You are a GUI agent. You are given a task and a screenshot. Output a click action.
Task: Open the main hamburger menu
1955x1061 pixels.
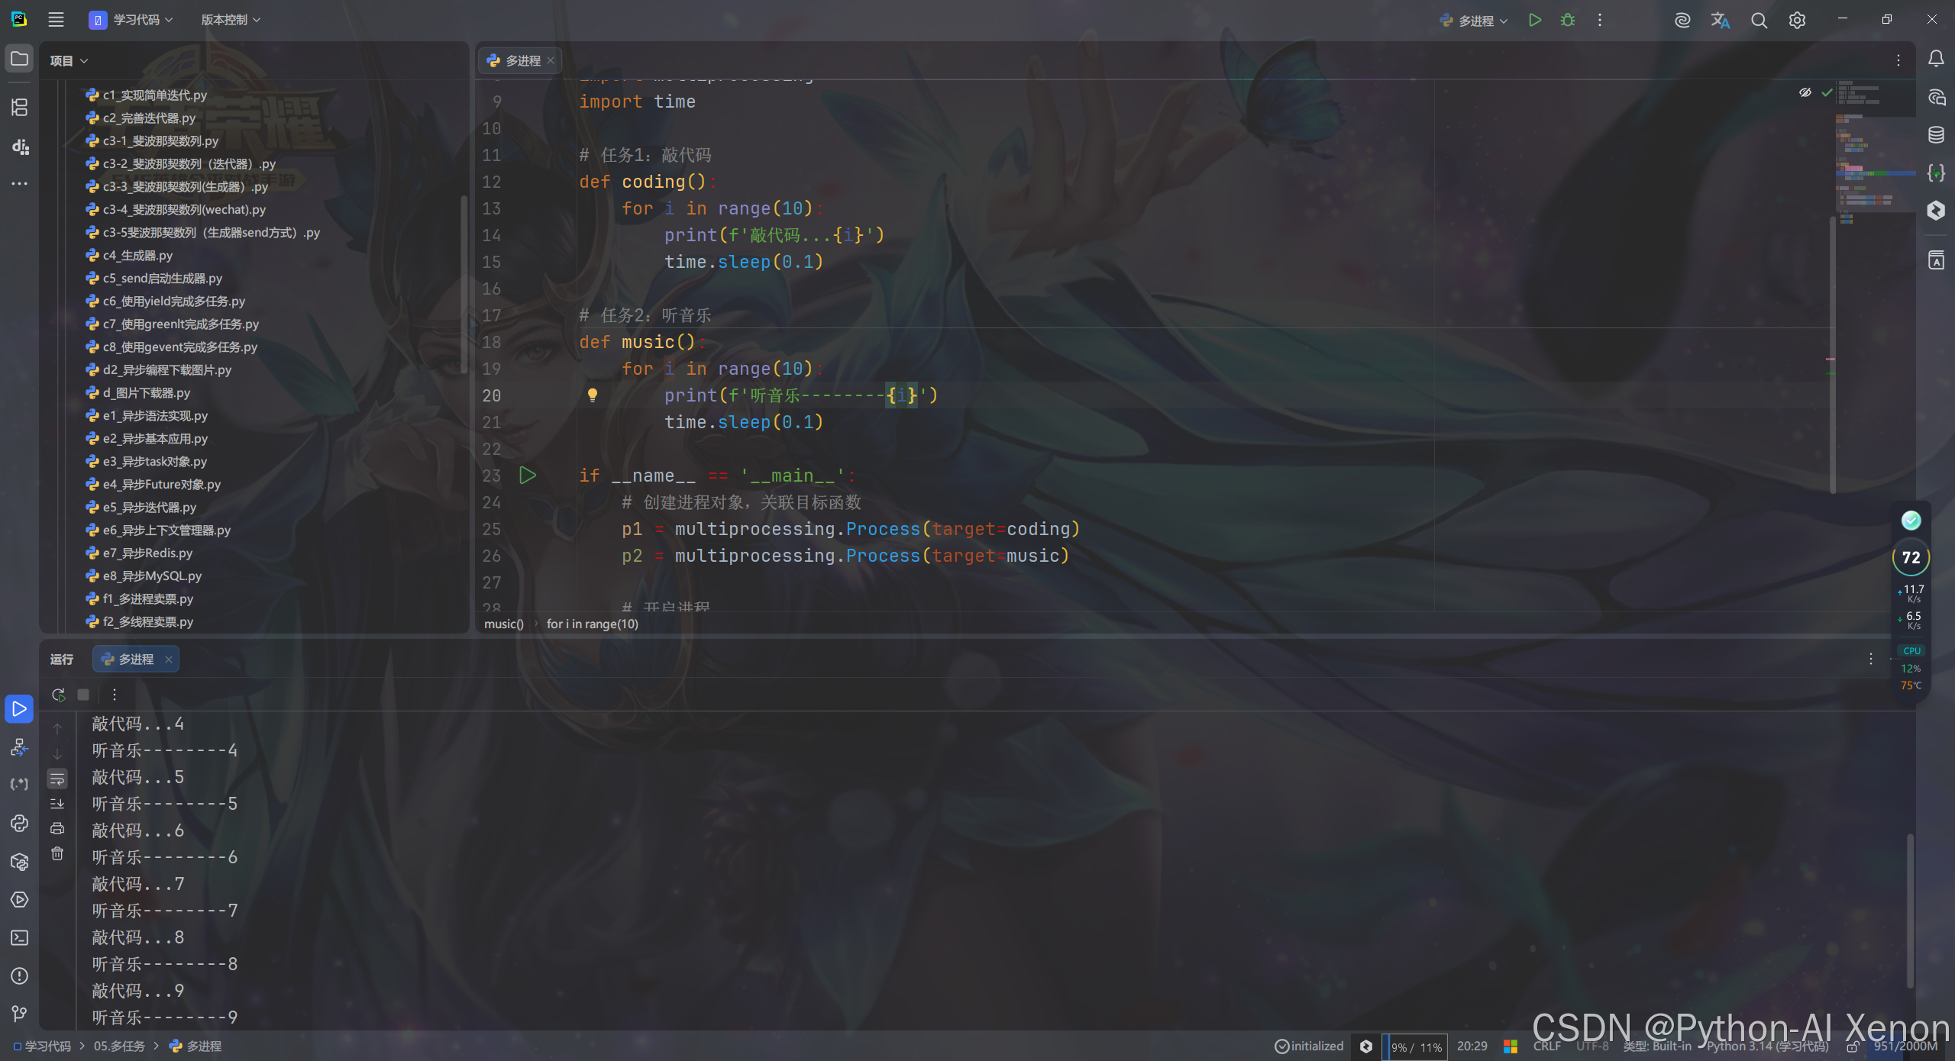point(56,20)
